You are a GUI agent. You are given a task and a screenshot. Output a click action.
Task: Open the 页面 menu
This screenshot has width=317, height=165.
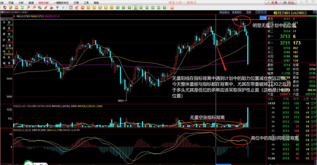[11, 3]
